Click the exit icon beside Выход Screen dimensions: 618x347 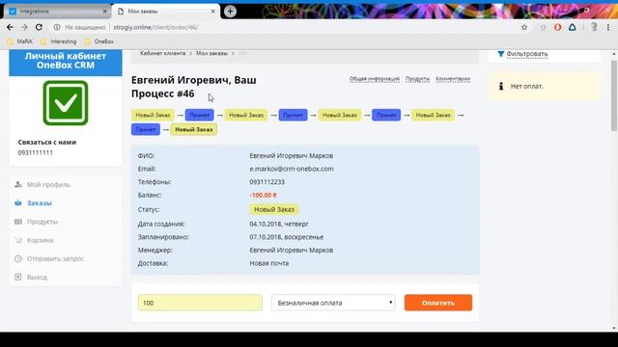18,277
